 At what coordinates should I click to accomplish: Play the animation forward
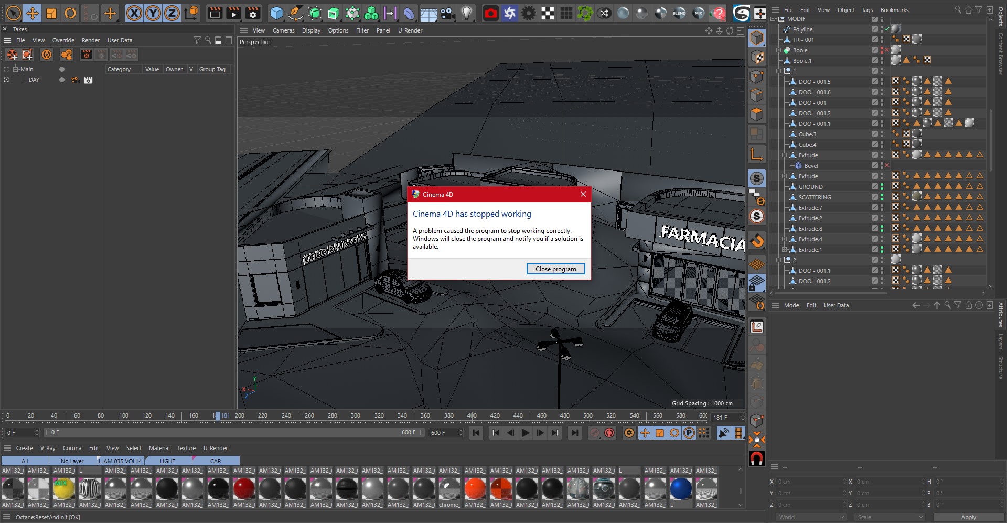click(525, 433)
